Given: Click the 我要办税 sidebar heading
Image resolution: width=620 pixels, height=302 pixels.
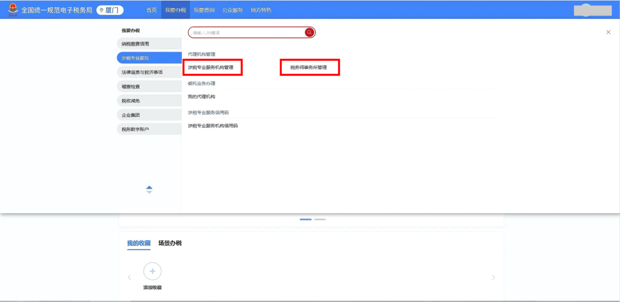Looking at the screenshot, I should [x=130, y=30].
